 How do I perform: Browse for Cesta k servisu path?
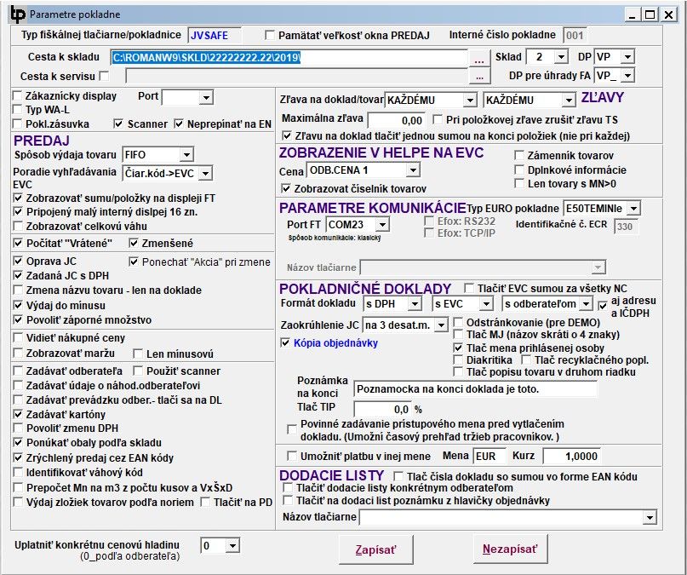pos(479,77)
